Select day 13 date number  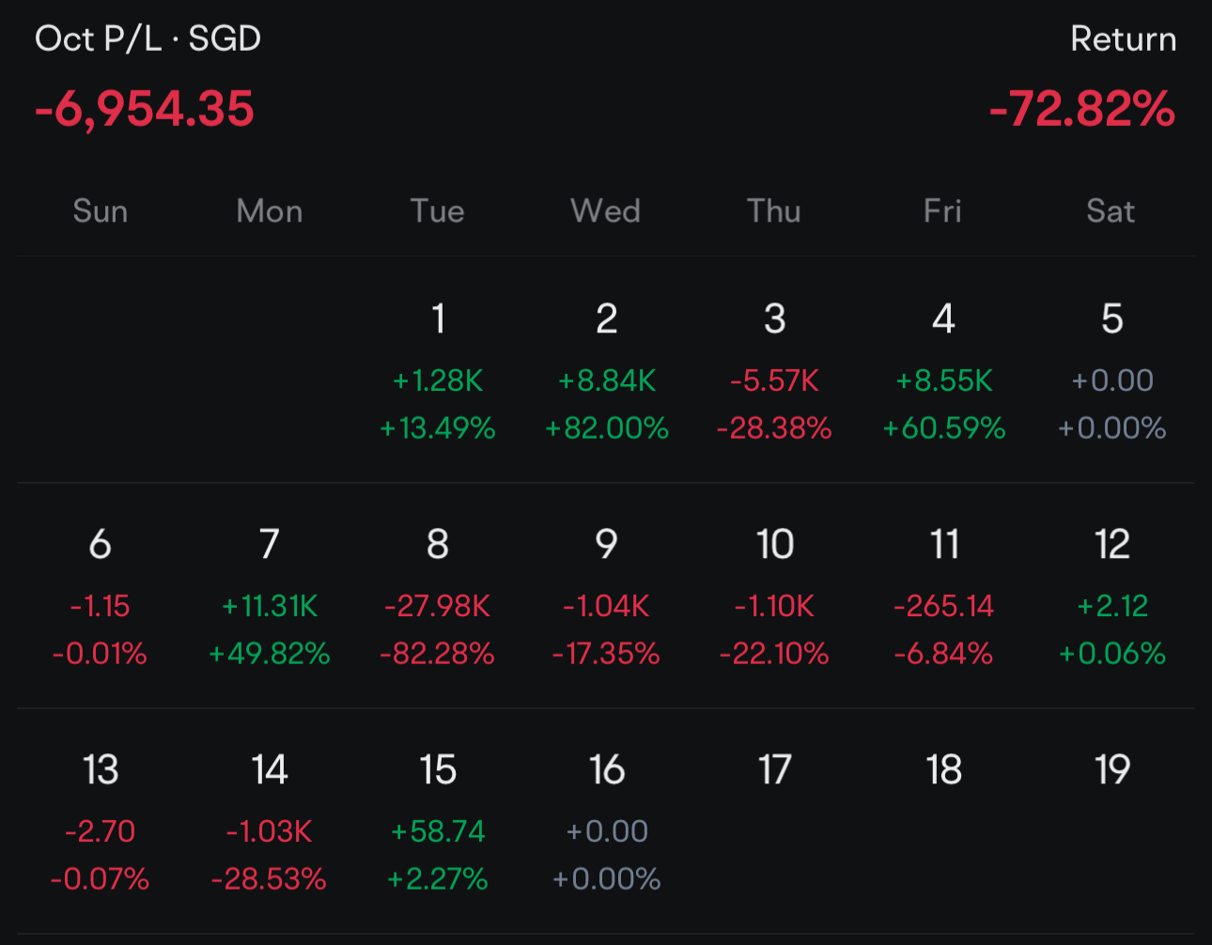point(101,770)
